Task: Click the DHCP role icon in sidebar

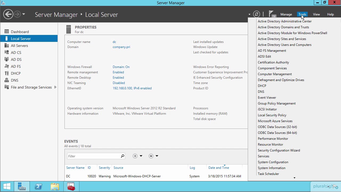Action: [x=7, y=73]
